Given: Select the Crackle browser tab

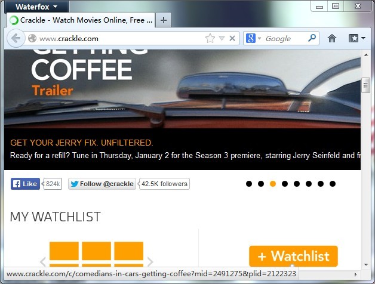Looking at the screenshot, I should (x=81, y=20).
